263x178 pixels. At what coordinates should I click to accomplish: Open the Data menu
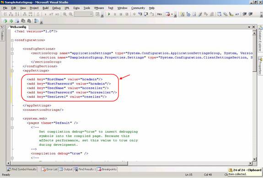[x=76, y=8]
